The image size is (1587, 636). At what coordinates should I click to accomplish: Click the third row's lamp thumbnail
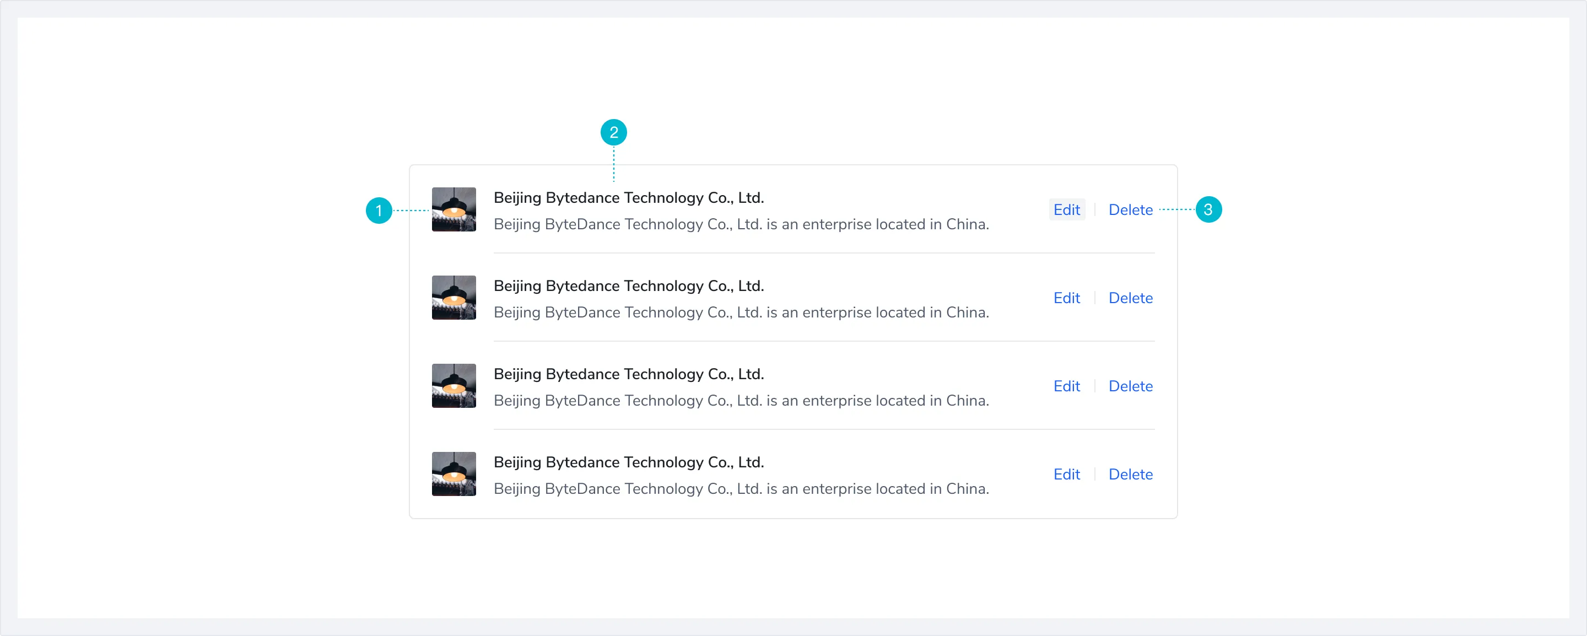pos(454,386)
